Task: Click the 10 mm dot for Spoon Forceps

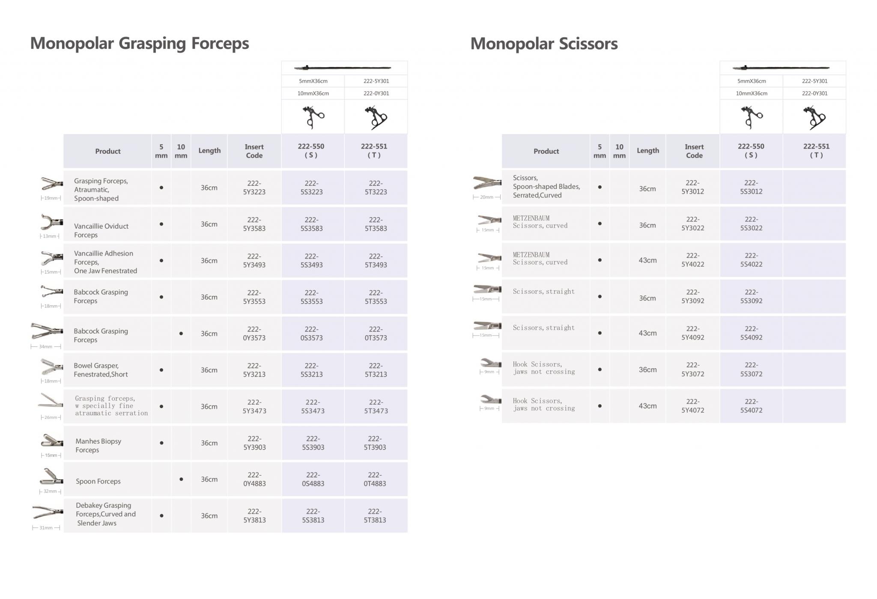Action: coord(181,479)
